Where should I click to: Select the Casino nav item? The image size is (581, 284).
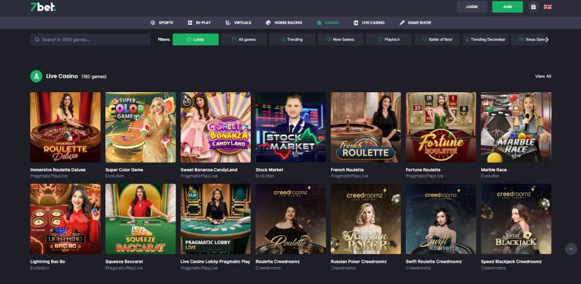328,22
